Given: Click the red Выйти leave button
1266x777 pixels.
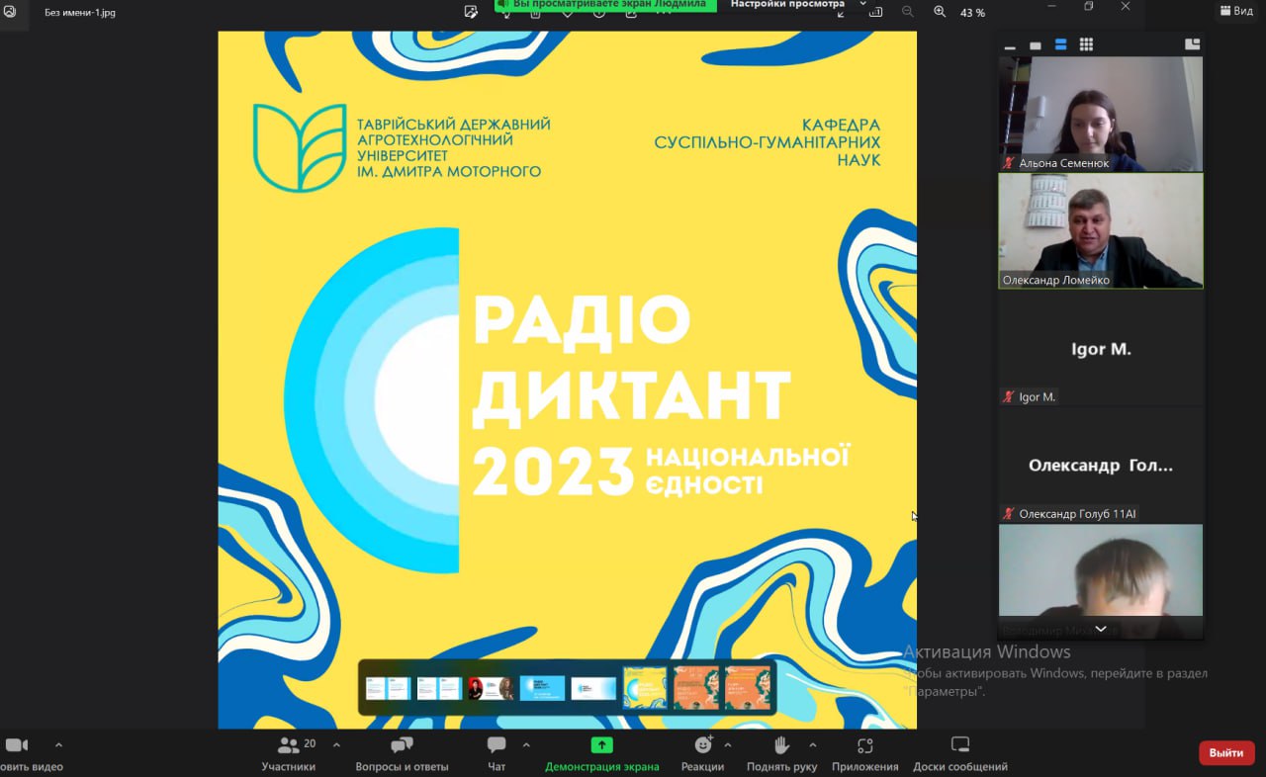Looking at the screenshot, I should coord(1226,752).
